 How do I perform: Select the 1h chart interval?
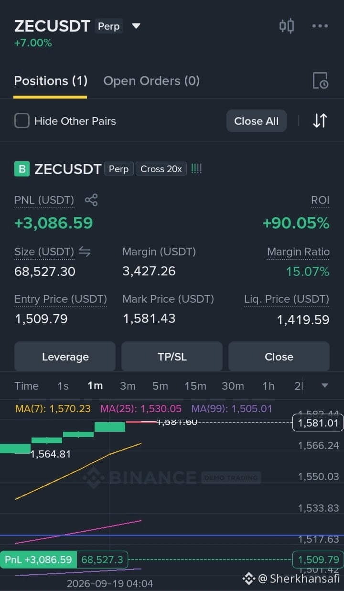tap(269, 386)
